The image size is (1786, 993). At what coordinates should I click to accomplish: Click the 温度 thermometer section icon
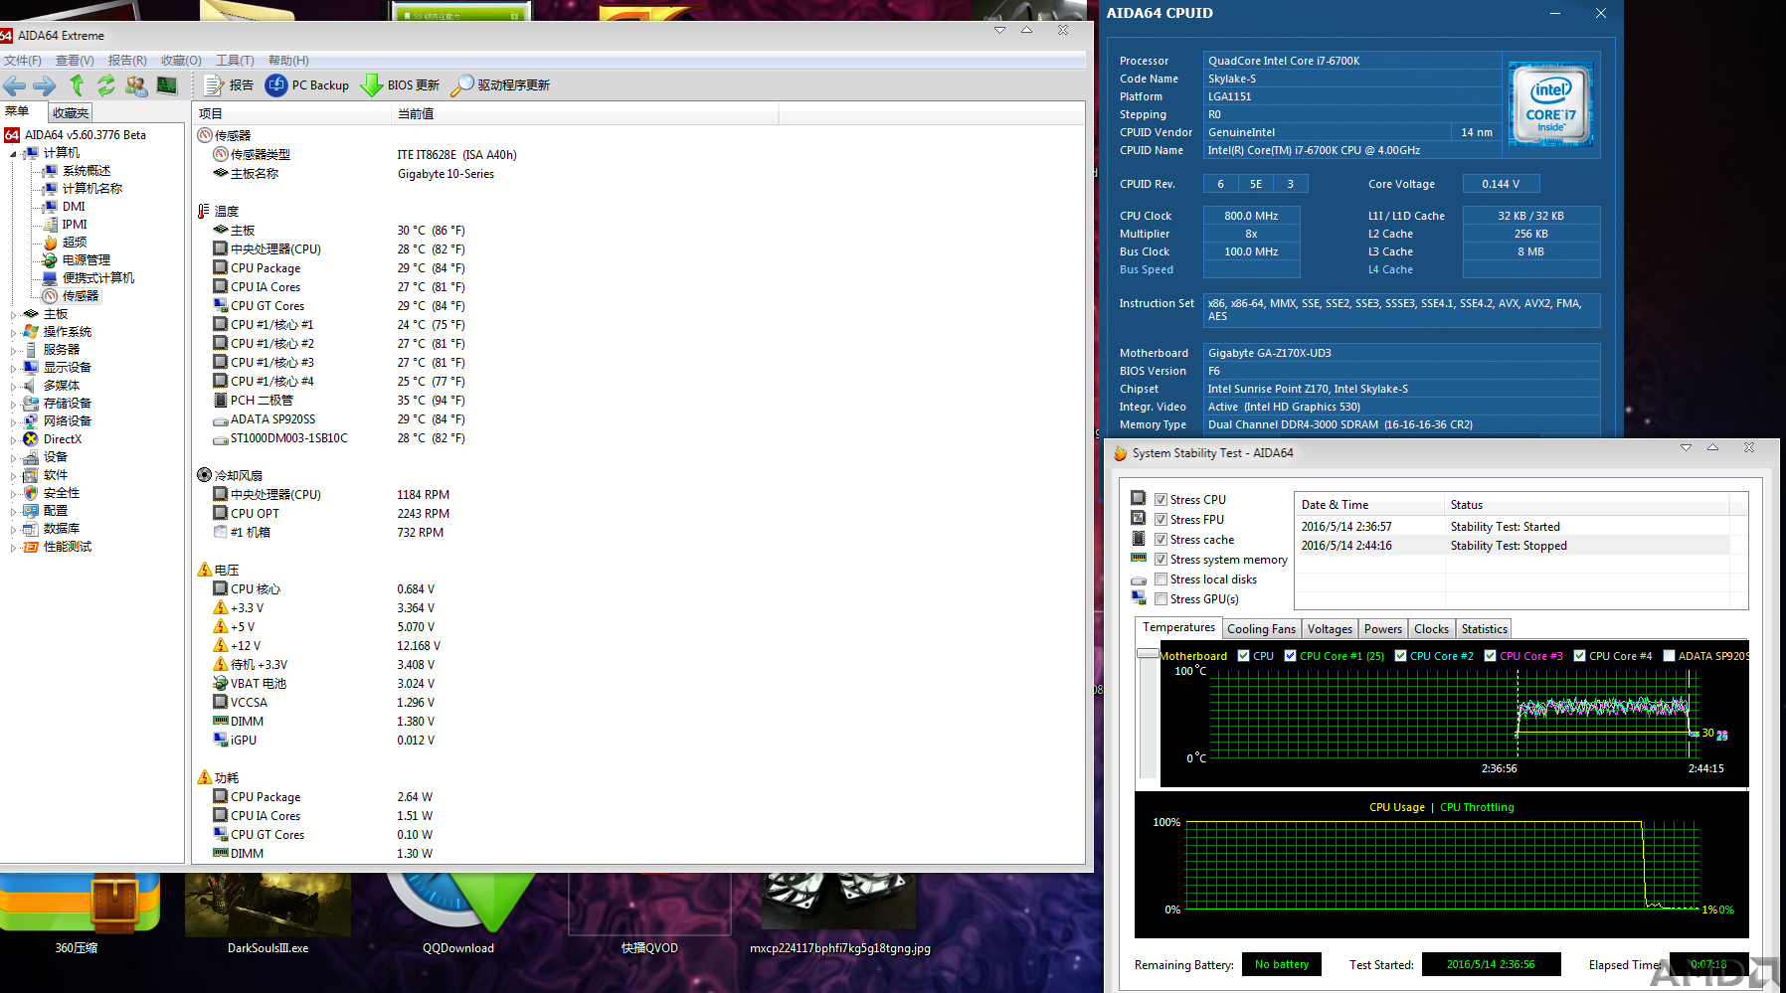click(x=204, y=211)
